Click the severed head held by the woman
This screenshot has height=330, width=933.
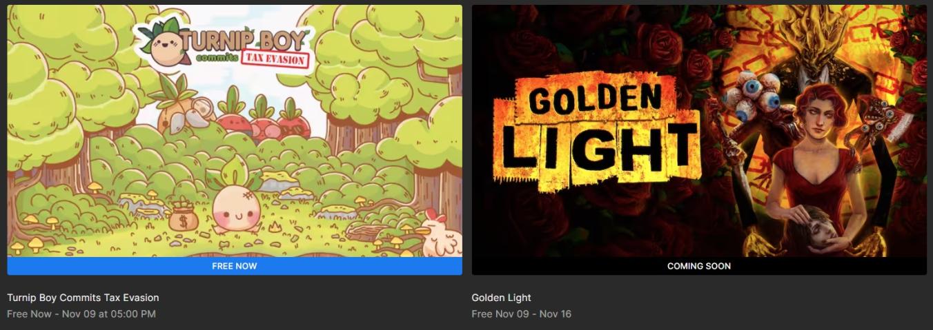coord(807,234)
